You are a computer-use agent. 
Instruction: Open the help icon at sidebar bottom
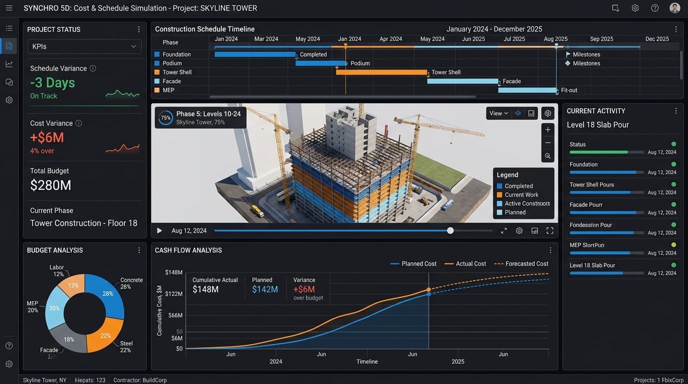coord(9,345)
